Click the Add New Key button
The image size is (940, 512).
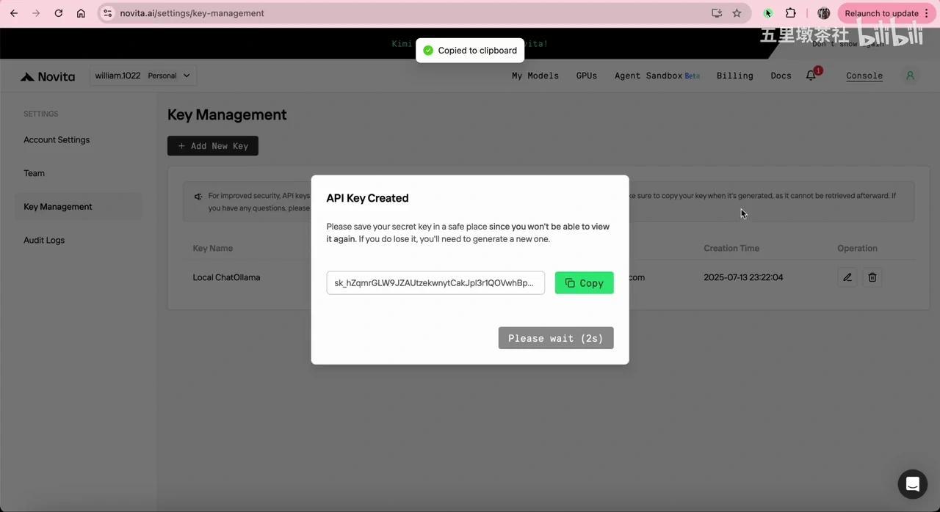click(x=213, y=146)
